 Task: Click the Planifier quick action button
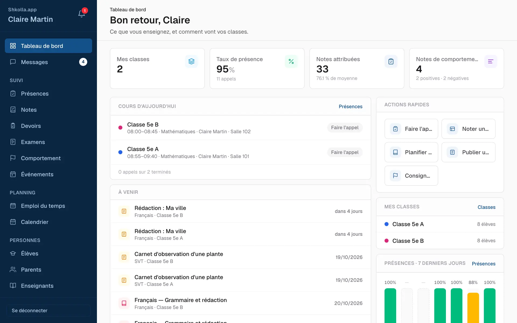[x=411, y=152]
